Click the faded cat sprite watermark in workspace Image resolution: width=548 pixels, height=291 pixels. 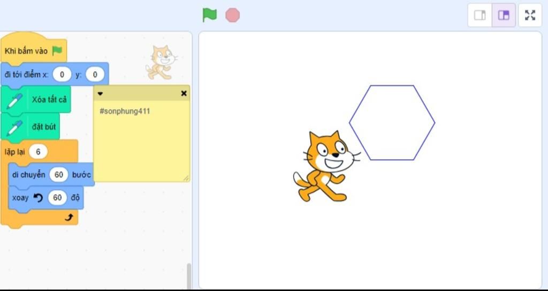(161, 62)
